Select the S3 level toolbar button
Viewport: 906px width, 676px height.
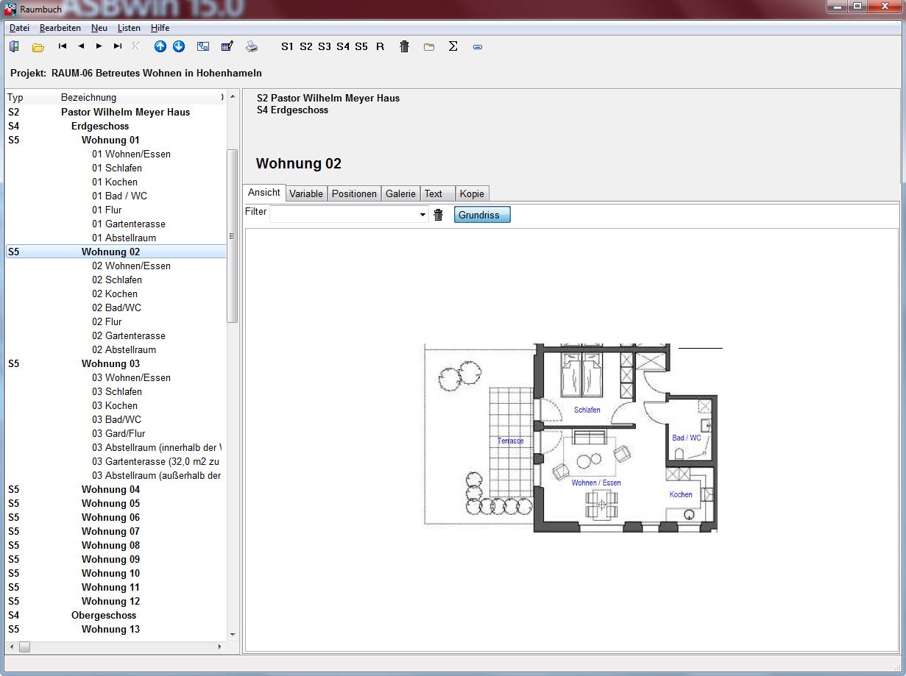click(325, 46)
